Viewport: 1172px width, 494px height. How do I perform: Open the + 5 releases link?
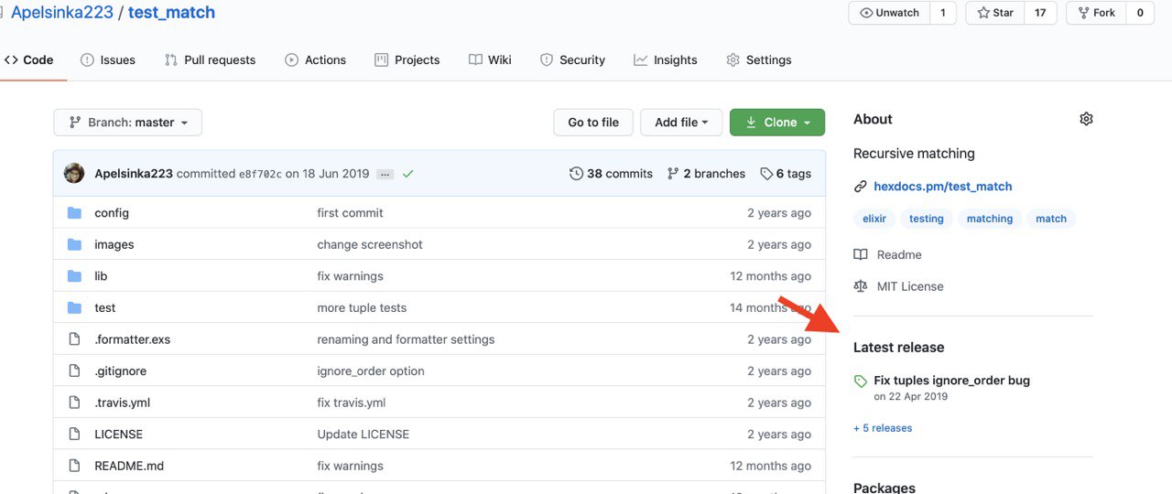pos(883,428)
